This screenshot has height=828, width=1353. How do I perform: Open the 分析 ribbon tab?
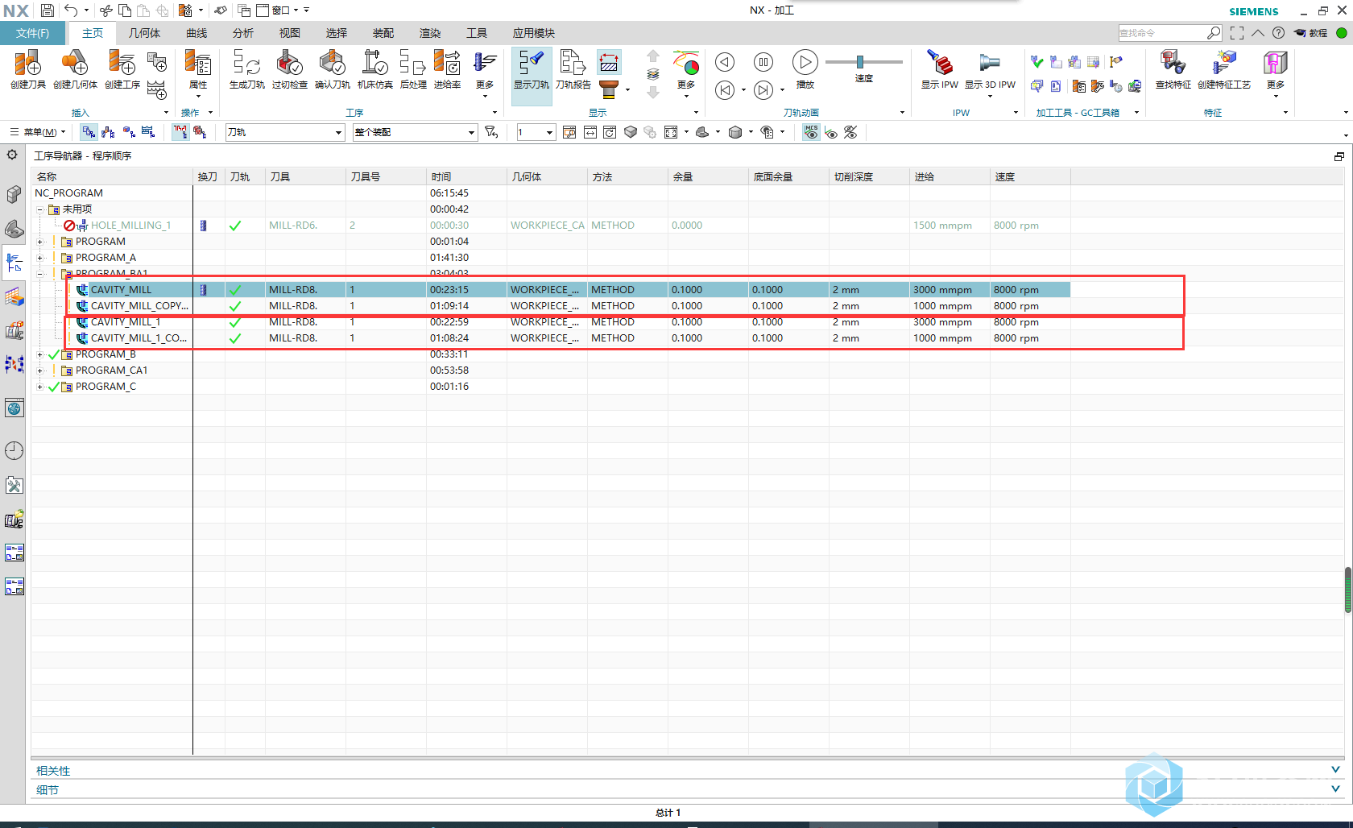(x=243, y=33)
